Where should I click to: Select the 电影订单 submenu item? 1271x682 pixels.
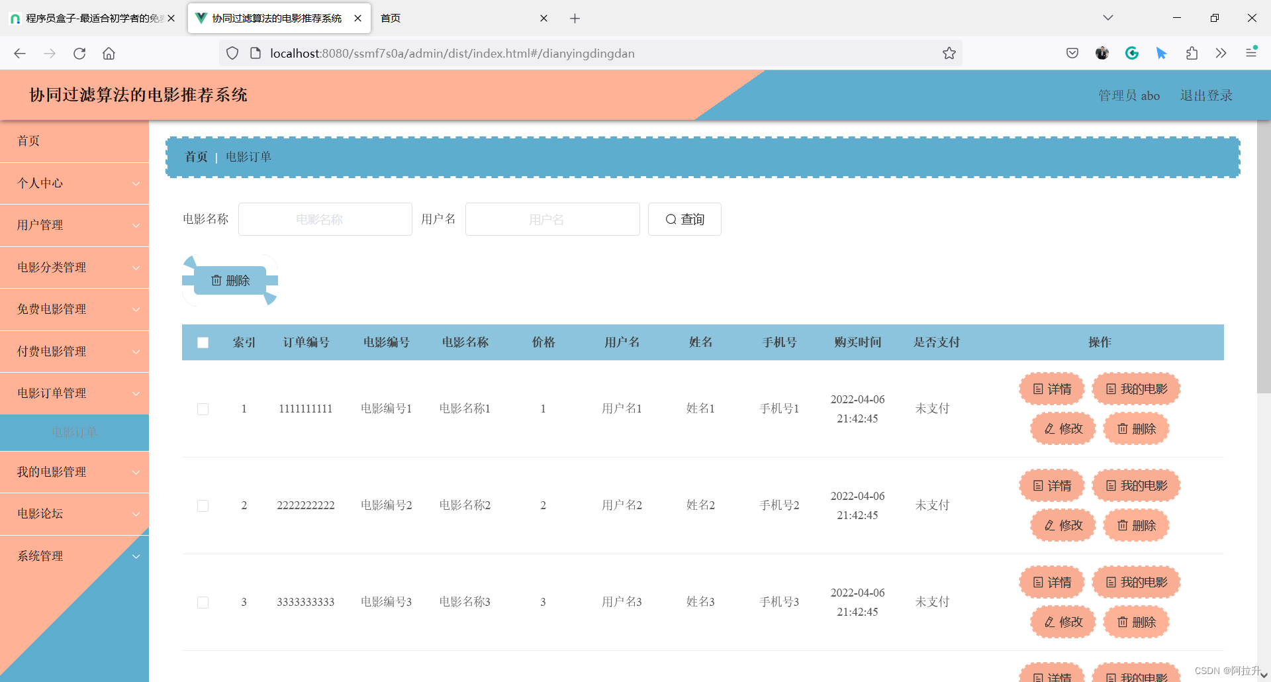(74, 432)
